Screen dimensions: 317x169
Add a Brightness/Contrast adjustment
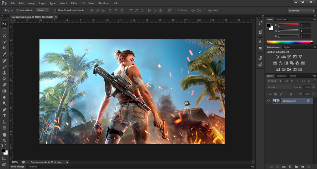pyautogui.click(x=278, y=57)
